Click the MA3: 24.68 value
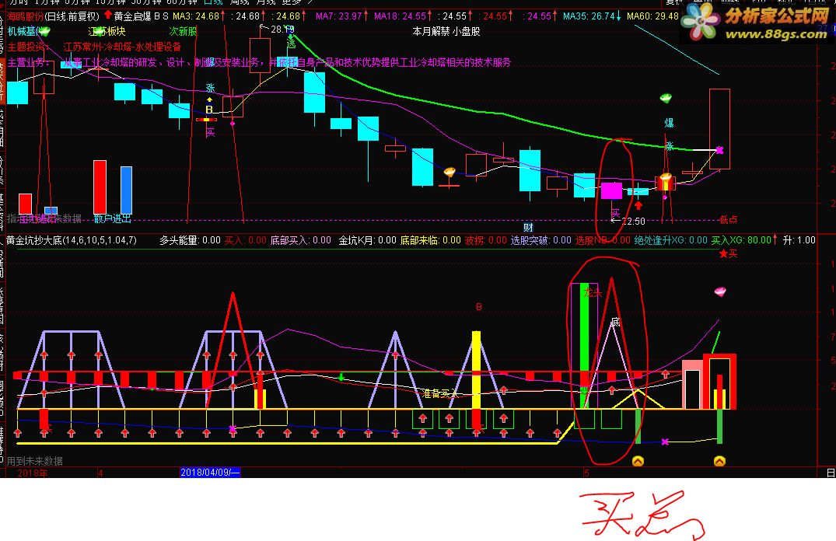The height and width of the screenshot is (541, 836). (x=196, y=16)
